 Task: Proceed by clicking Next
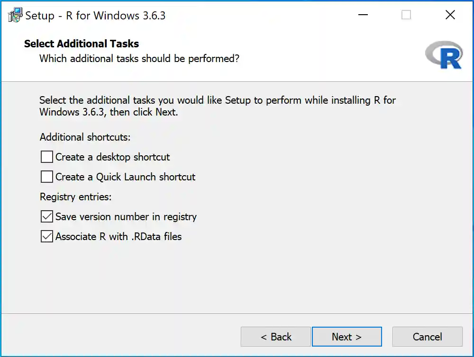tap(346, 337)
